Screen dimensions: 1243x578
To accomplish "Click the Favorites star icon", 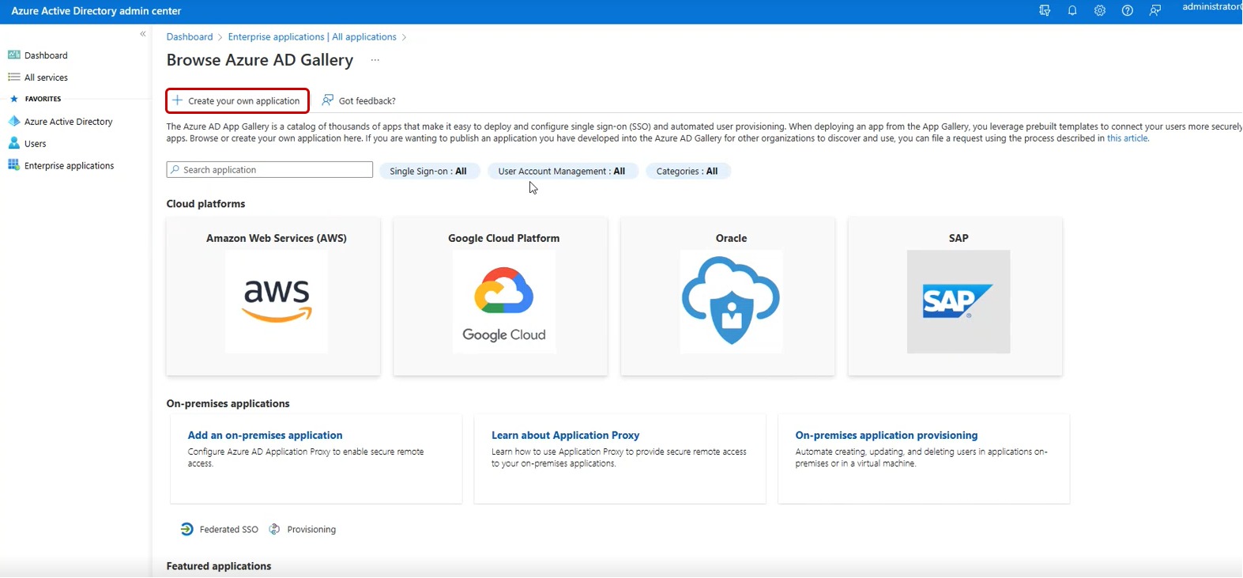I will [x=13, y=100].
